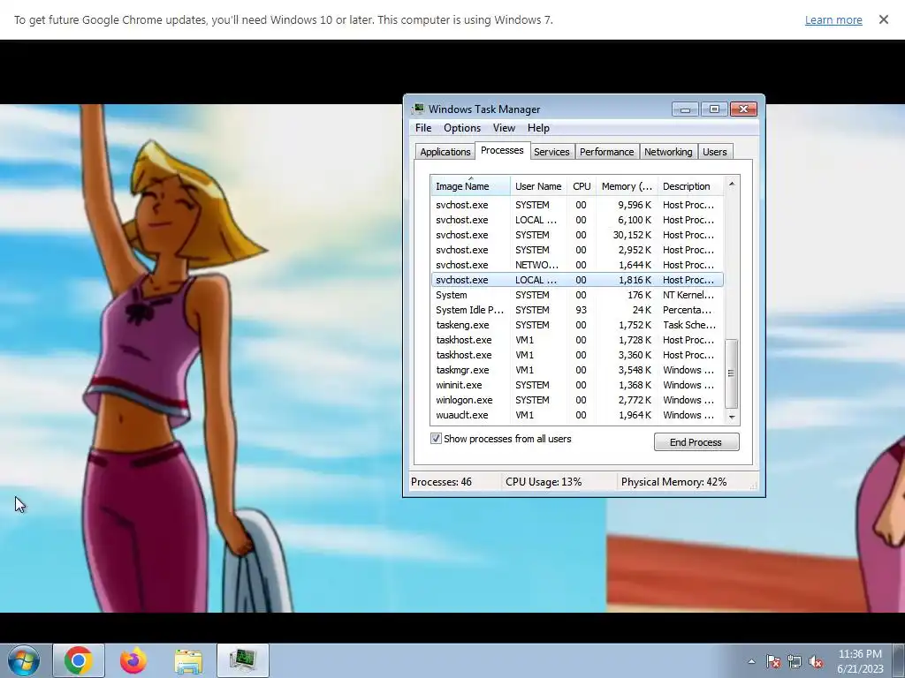Select the wininit.exe process row

[577, 385]
